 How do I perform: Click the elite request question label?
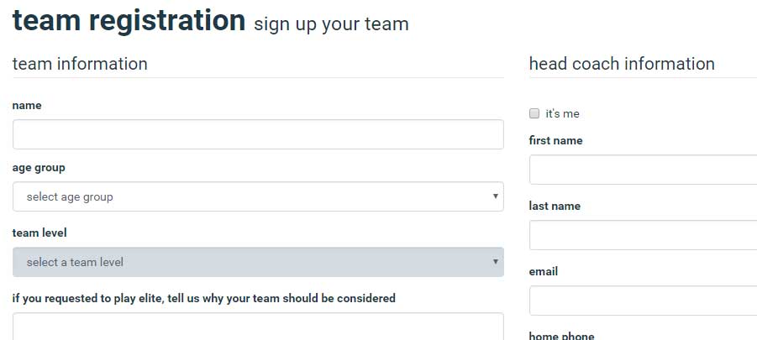[x=203, y=298]
